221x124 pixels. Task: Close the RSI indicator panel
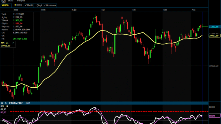pos(2,103)
